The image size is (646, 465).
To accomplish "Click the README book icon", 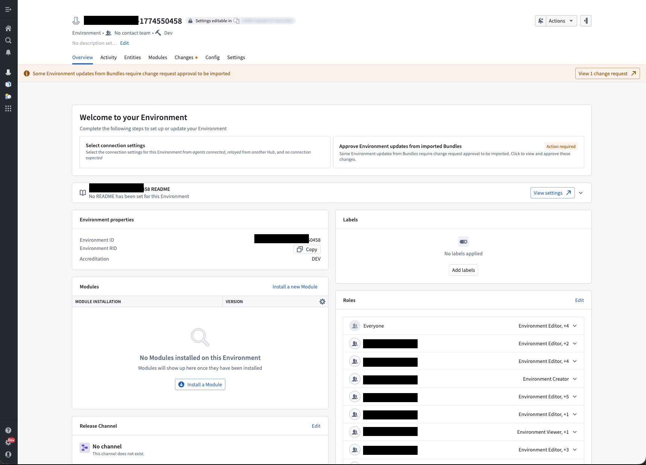I will 83,193.
